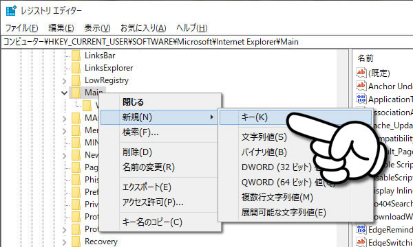This screenshot has height=247, width=413.
Task: Expand the MA… key below Main
Action: tap(65, 118)
